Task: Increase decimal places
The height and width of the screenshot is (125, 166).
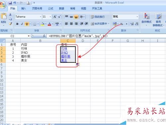Action: pyautogui.click(x=132, y=24)
